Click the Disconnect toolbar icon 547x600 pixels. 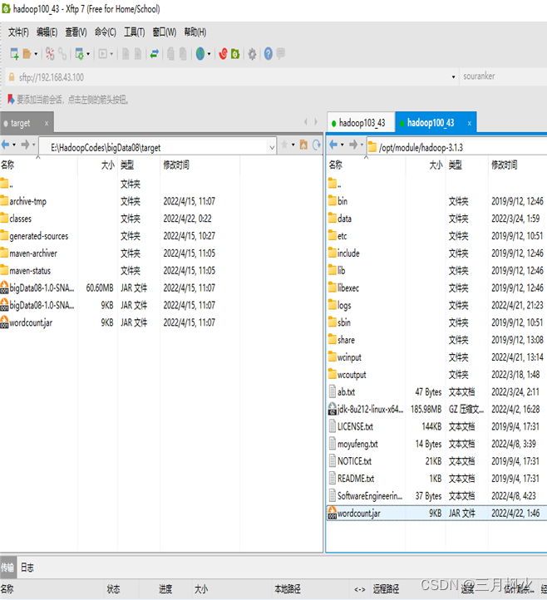coord(50,54)
